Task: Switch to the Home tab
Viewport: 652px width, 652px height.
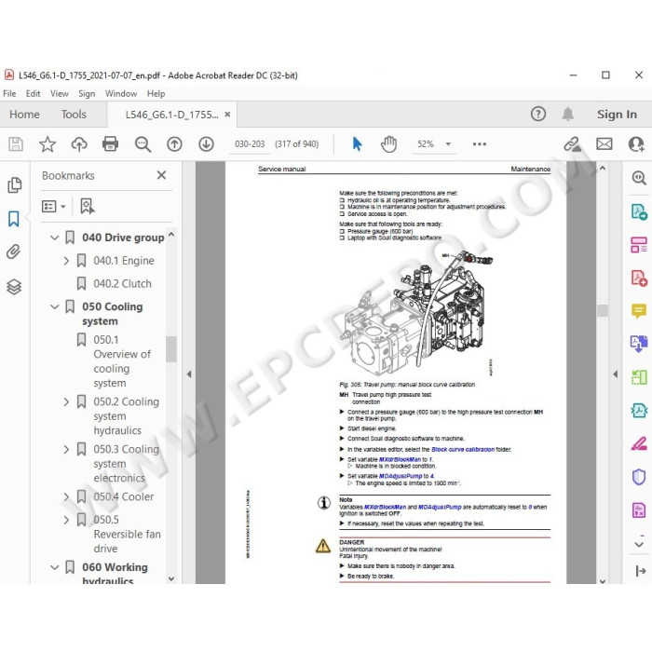Action: coord(24,115)
